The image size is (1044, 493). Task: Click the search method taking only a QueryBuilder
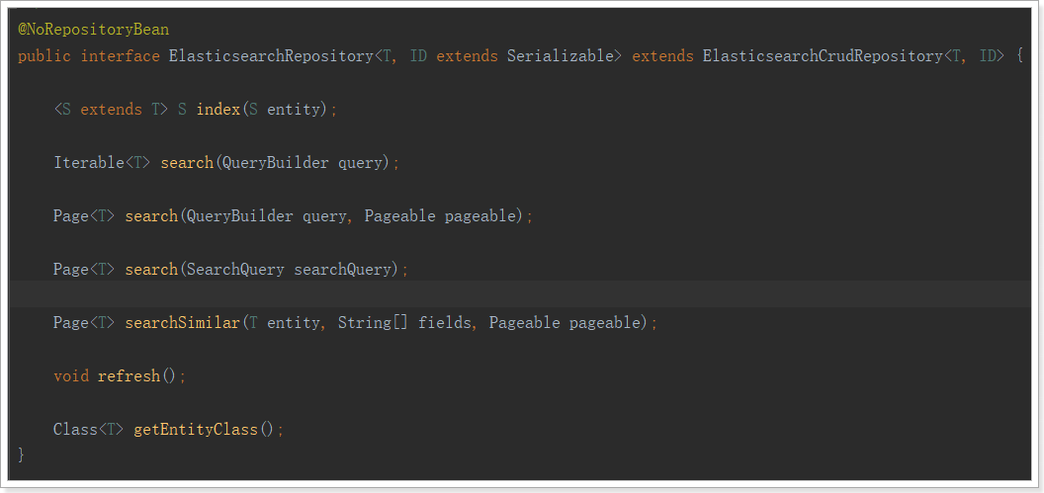click(x=187, y=163)
